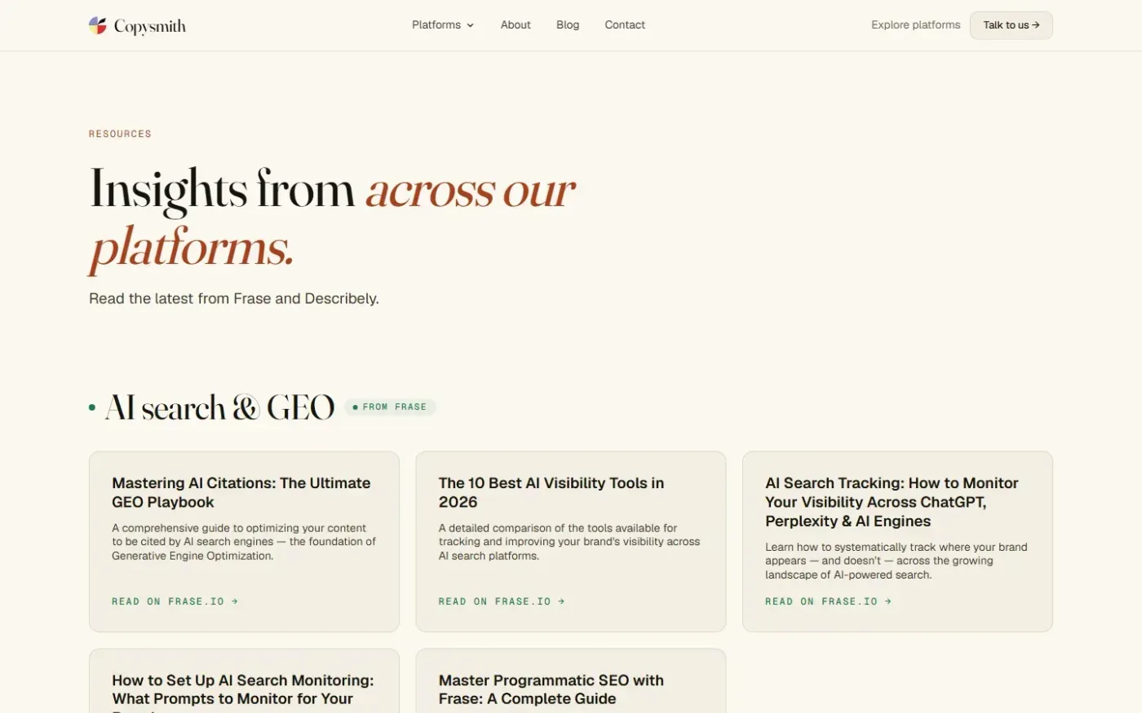Click the Mastering AI Citations description paragraph
Image resolution: width=1142 pixels, height=713 pixels.
point(244,542)
